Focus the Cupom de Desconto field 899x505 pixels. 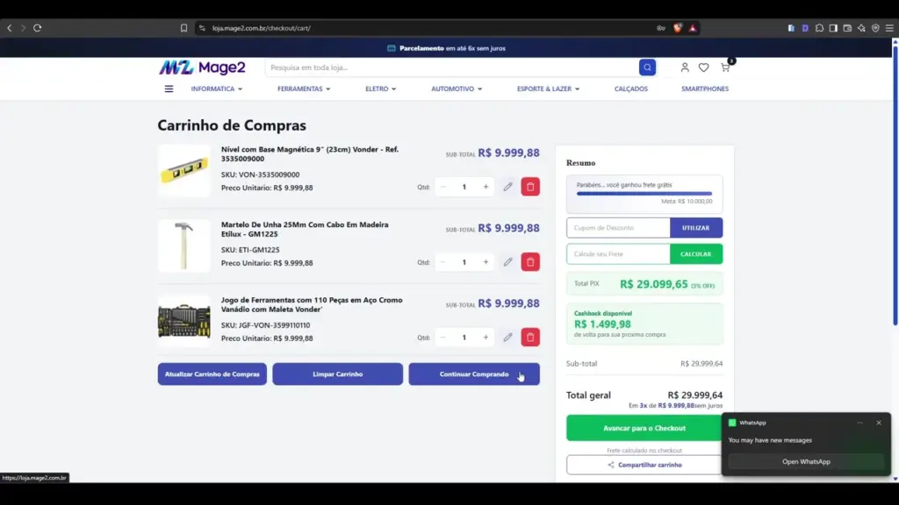click(618, 228)
